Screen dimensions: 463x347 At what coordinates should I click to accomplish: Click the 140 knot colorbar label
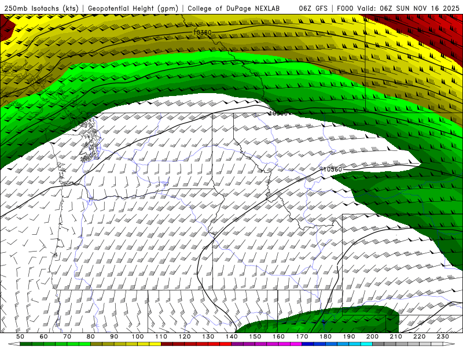(x=232, y=337)
